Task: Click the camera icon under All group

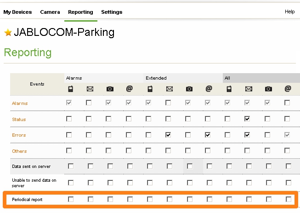Action: click(x=268, y=89)
